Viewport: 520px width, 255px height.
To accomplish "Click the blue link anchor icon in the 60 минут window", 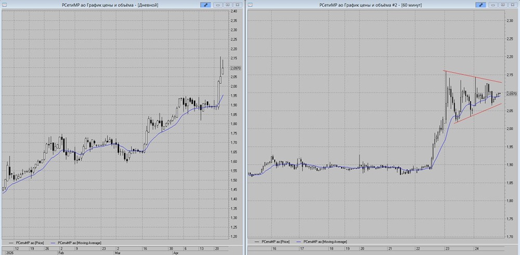I will [x=480, y=5].
